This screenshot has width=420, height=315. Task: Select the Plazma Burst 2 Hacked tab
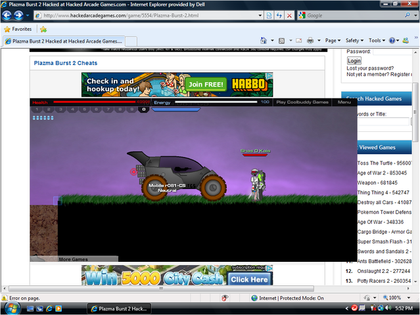(64, 41)
